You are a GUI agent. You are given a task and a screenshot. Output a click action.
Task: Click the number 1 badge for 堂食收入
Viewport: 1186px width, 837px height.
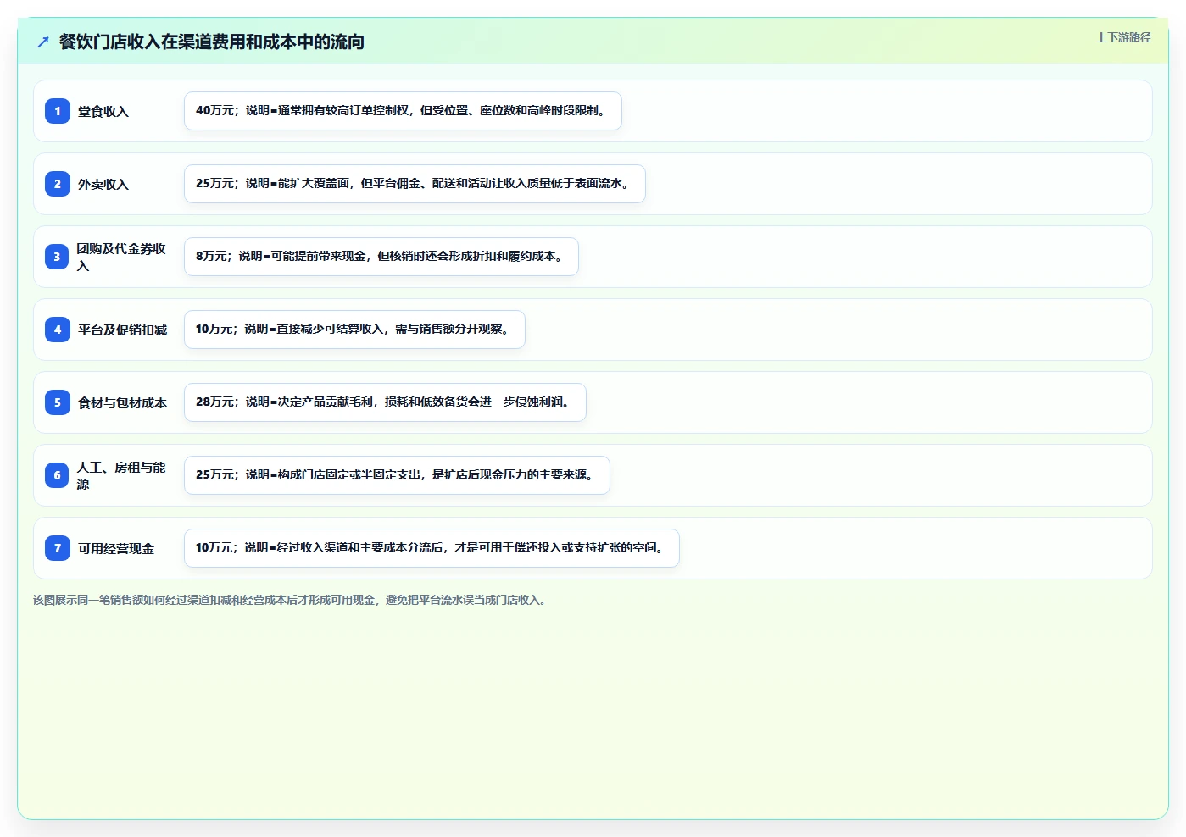[58, 111]
